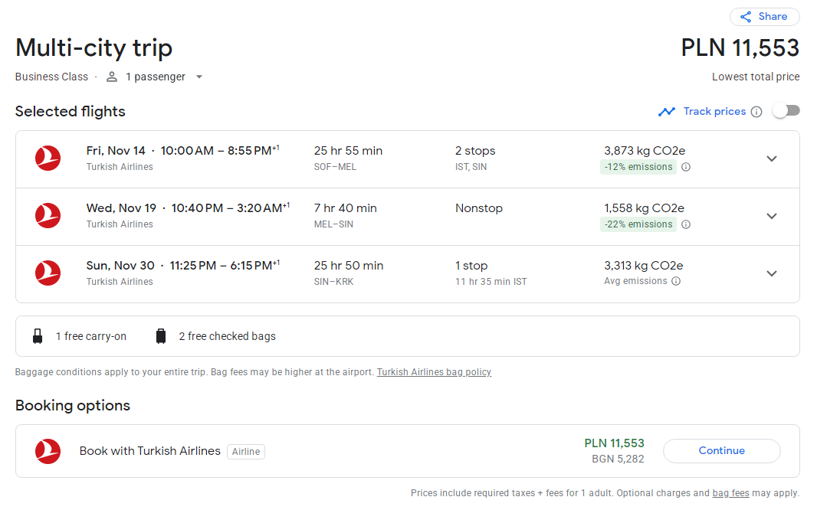Viewport: 817px width, 510px height.
Task: Click the Nonstop label
Action: 479,208
